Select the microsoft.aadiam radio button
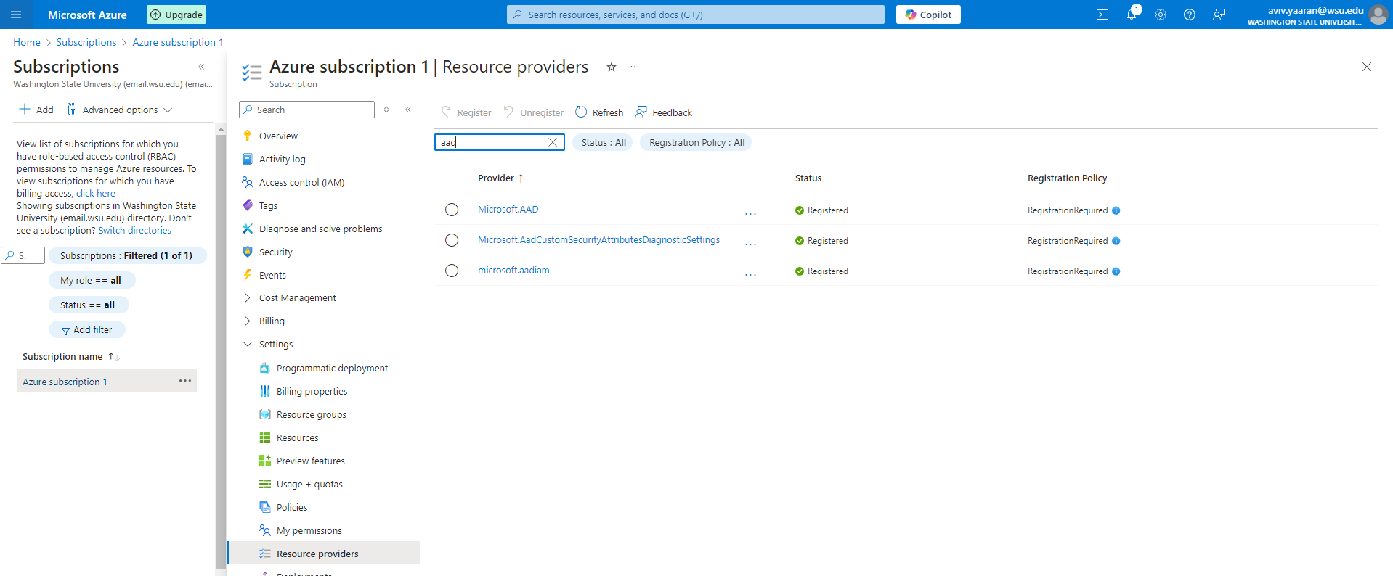Screen dimensions: 1393x576 [x=452, y=271]
